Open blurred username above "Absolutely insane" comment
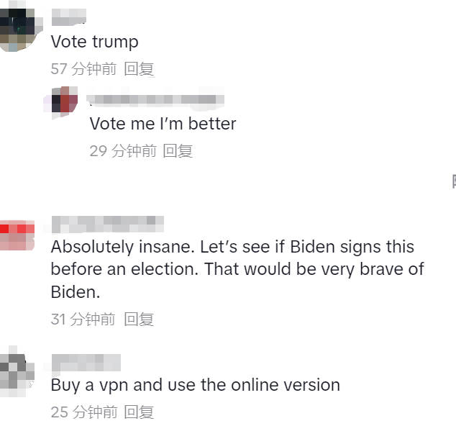The width and height of the screenshot is (456, 426). (108, 224)
